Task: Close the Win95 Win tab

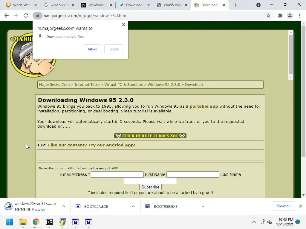Action: pos(186,5)
